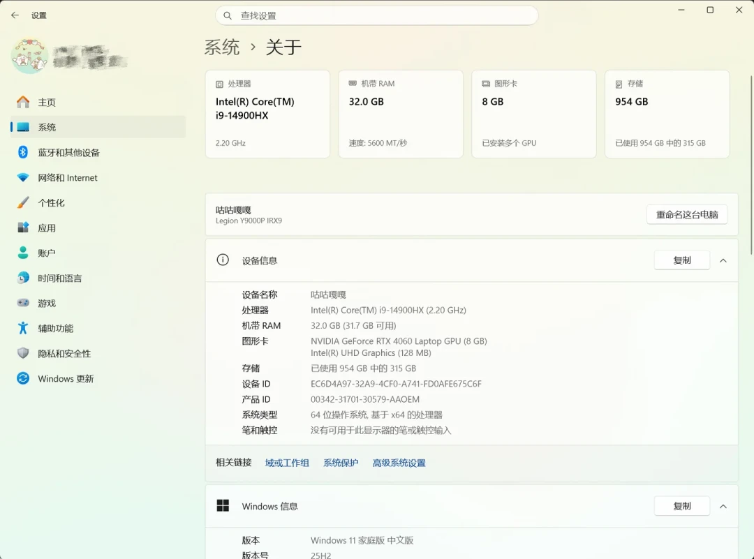The width and height of the screenshot is (754, 559).
Task: Click the Windows Update sync icon
Action: [x=22, y=378]
